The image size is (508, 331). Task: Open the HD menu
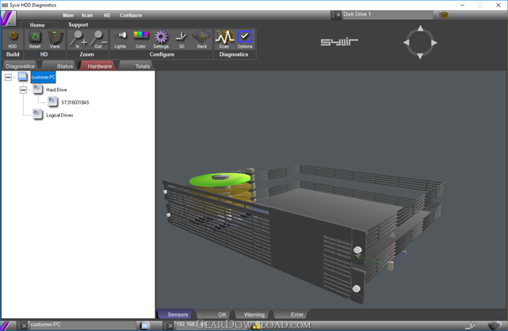coord(107,15)
